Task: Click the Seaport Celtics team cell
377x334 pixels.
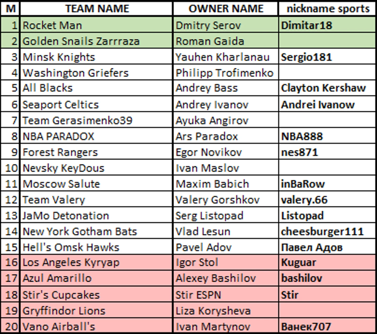Action: click(96, 104)
